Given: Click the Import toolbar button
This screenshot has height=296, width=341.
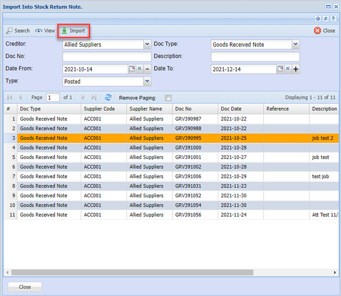Looking at the screenshot, I should 73,31.
